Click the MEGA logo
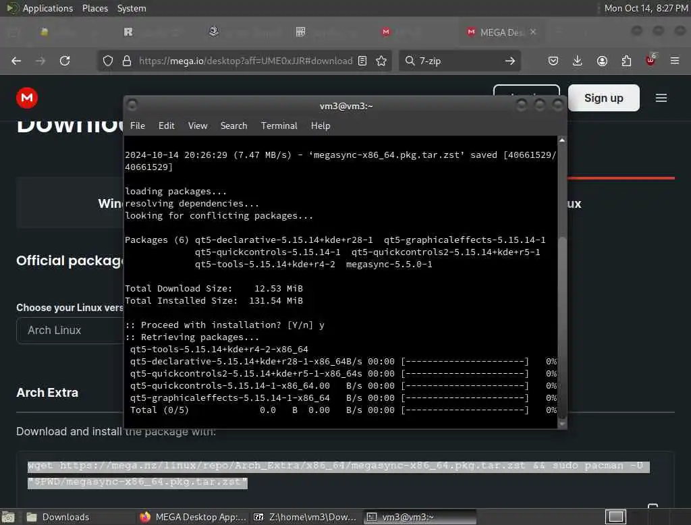691x525 pixels. (x=27, y=98)
